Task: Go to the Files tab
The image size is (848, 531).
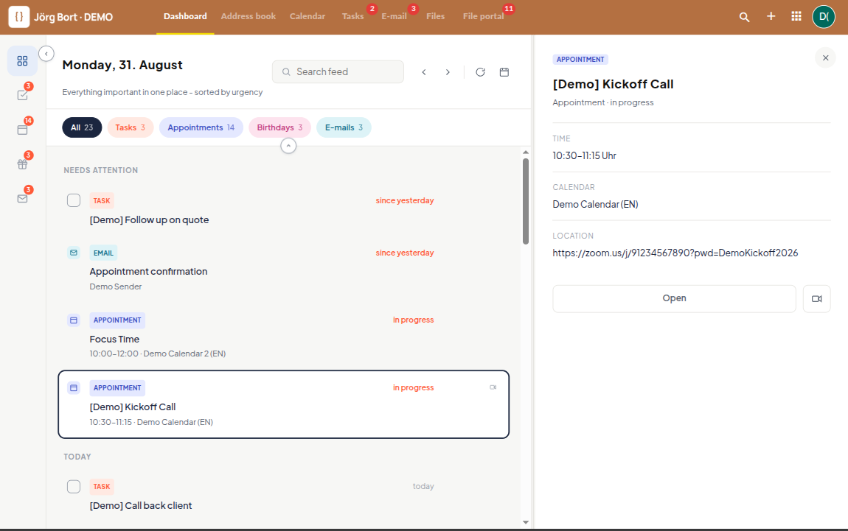Action: 435,16
